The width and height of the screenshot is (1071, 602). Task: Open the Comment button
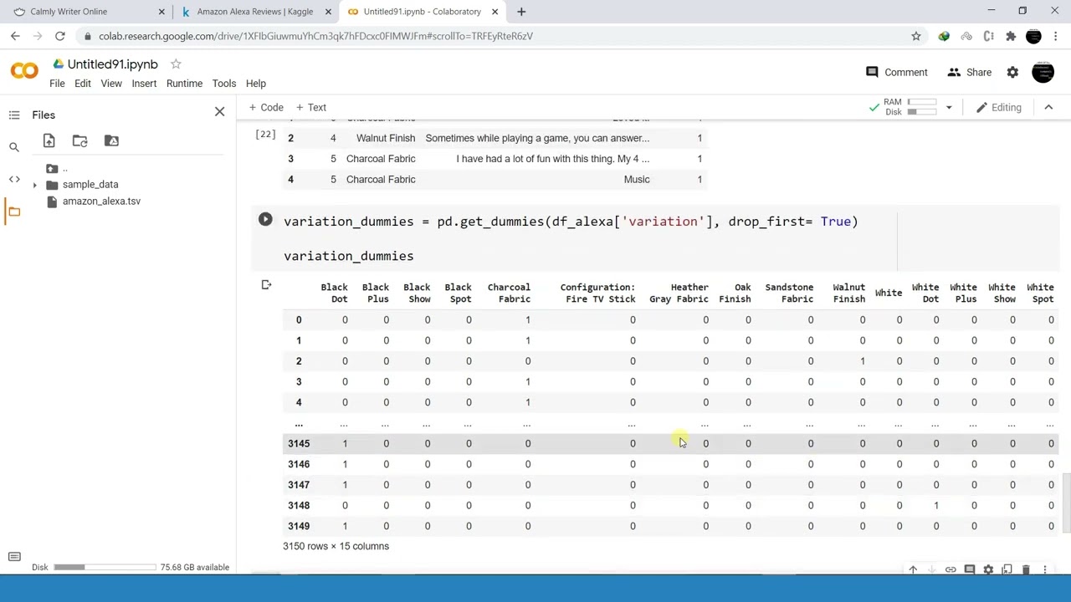[x=896, y=72]
